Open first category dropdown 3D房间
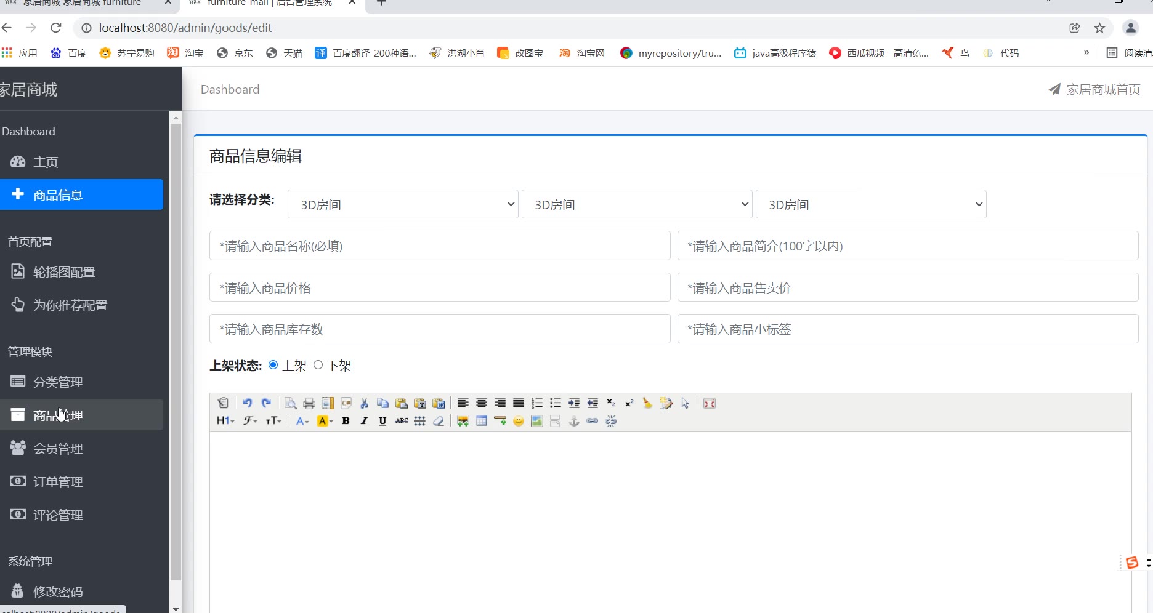The width and height of the screenshot is (1153, 613). 403,204
